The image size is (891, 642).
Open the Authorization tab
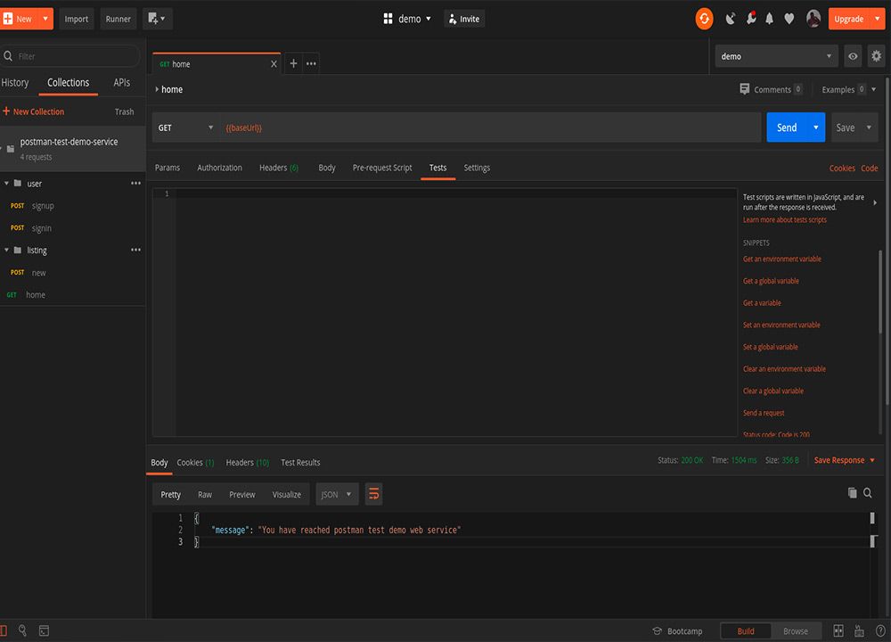point(219,168)
